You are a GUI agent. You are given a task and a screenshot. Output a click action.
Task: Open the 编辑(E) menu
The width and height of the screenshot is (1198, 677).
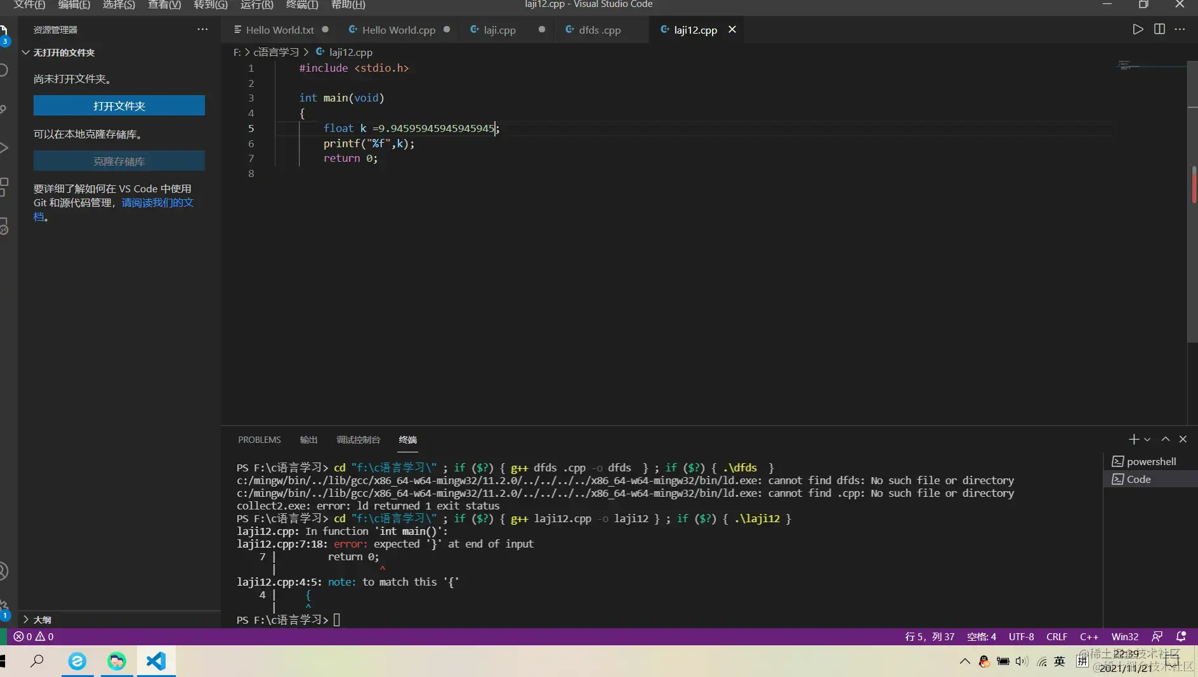(74, 4)
